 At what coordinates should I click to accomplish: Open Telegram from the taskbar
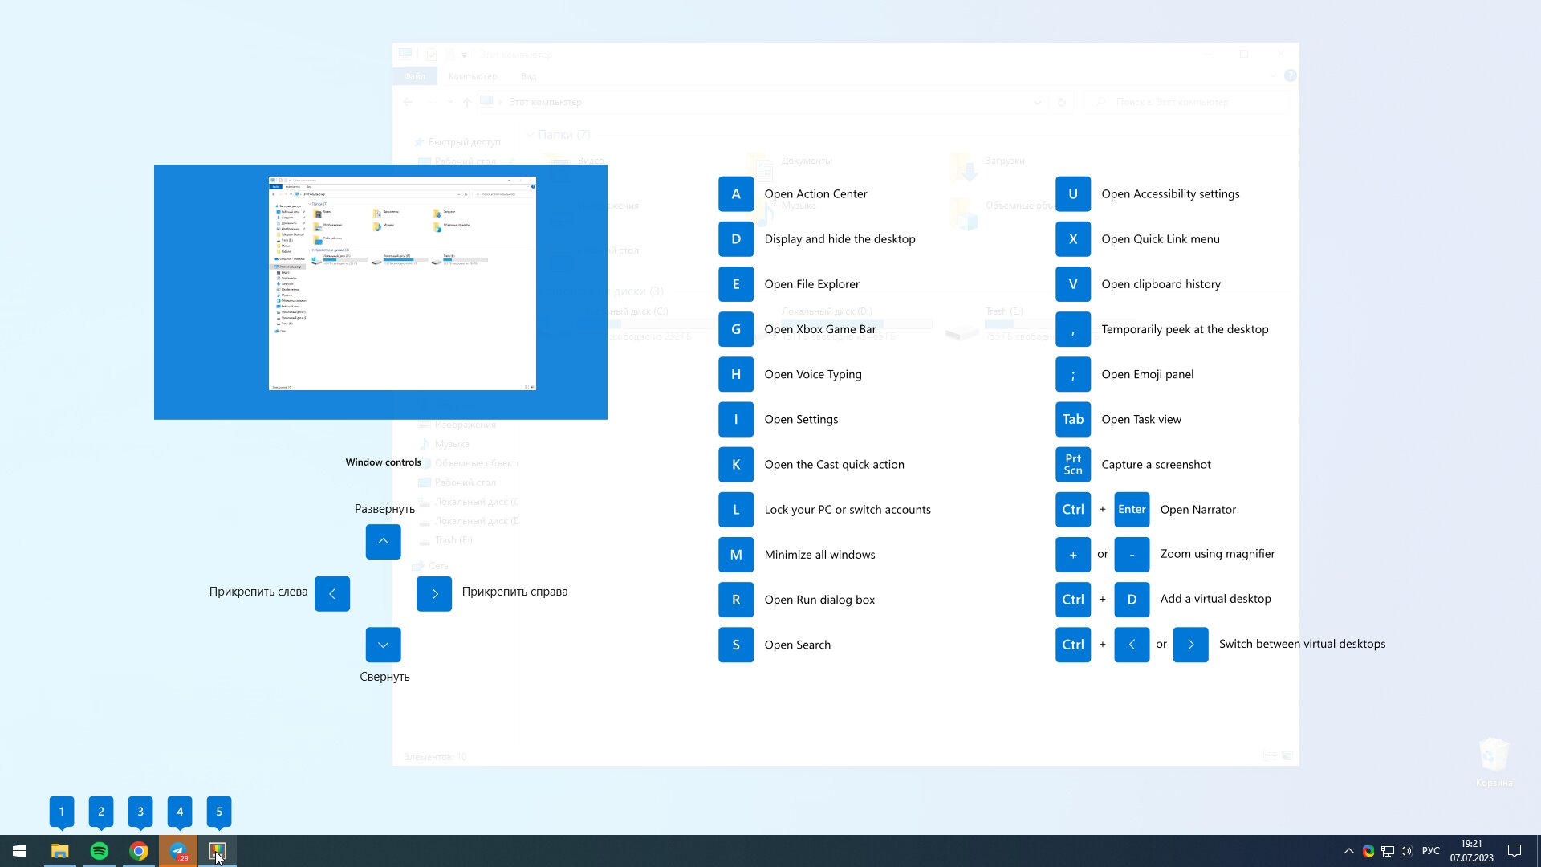[x=178, y=851]
